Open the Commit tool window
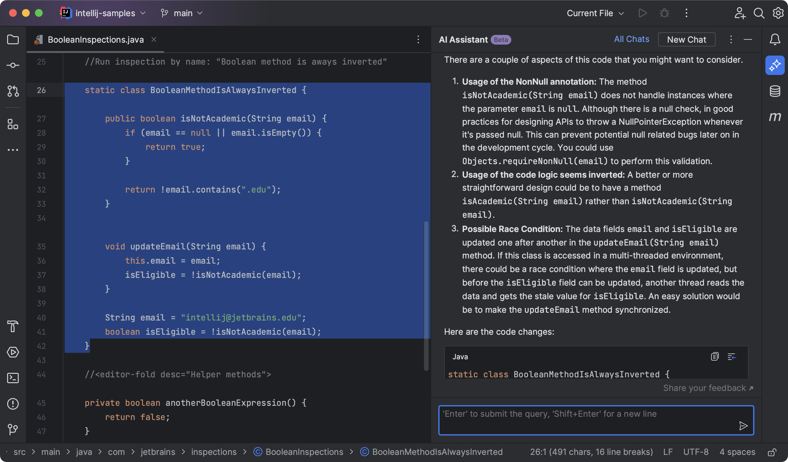Screen dimensions: 788x462 [13, 65]
